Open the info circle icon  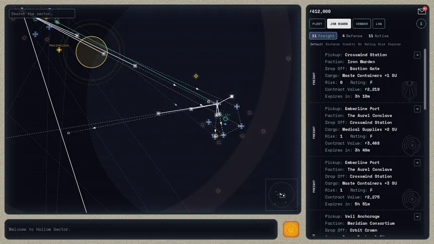pyautogui.click(x=421, y=24)
